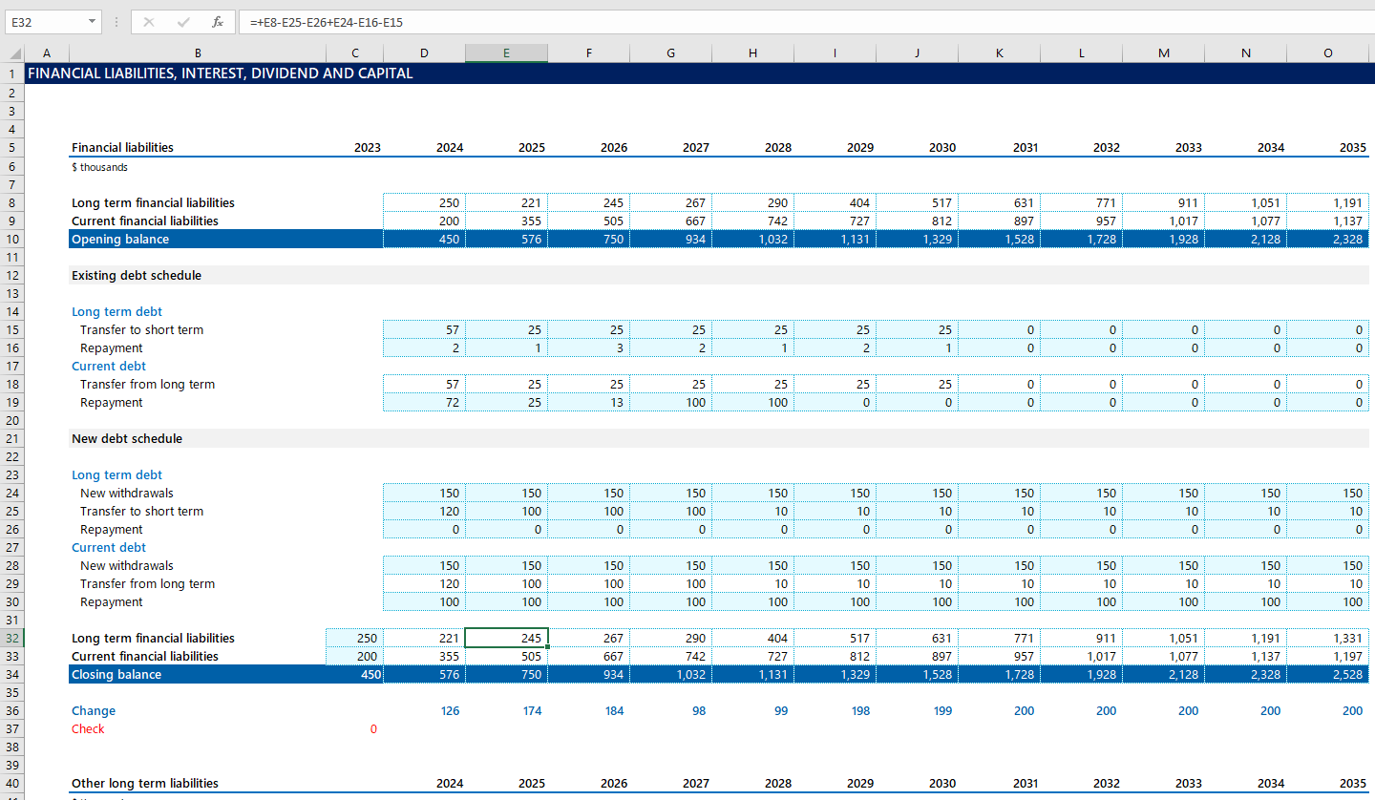Image resolution: width=1375 pixels, height=800 pixels.
Task: Select column B header
Action: click(x=198, y=53)
